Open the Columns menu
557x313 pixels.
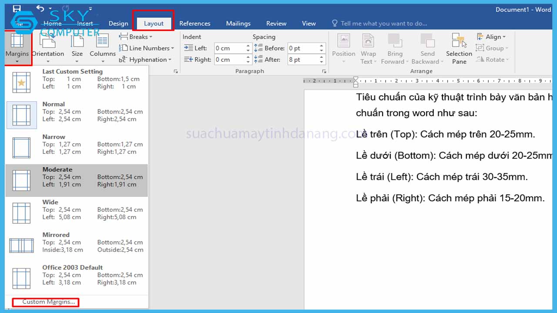pyautogui.click(x=103, y=48)
